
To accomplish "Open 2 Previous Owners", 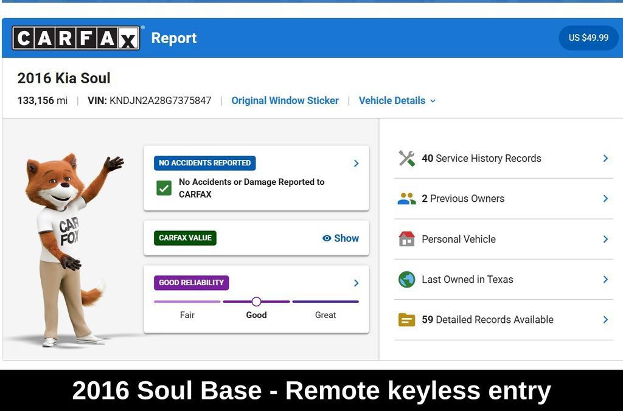I will (503, 199).
